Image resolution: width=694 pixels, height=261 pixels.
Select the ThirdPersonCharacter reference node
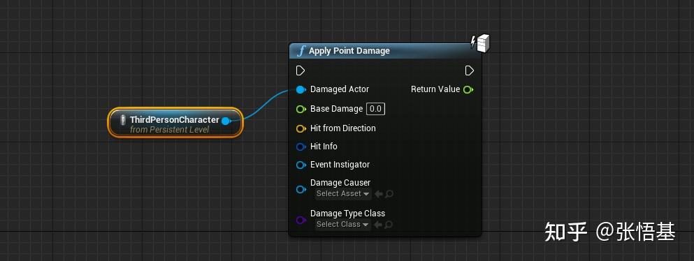pyautogui.click(x=175, y=122)
